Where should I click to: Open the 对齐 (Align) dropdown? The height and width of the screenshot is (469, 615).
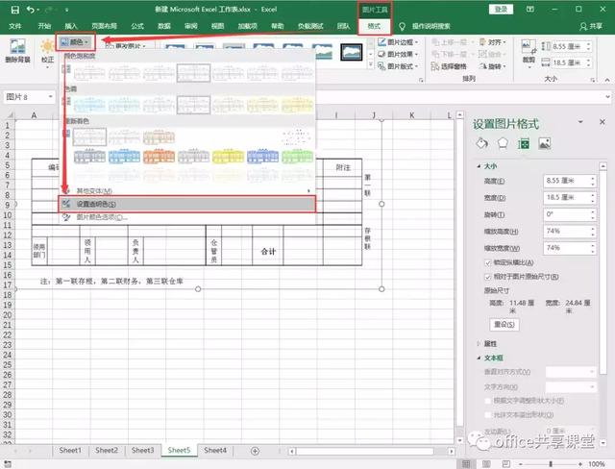click(x=493, y=42)
